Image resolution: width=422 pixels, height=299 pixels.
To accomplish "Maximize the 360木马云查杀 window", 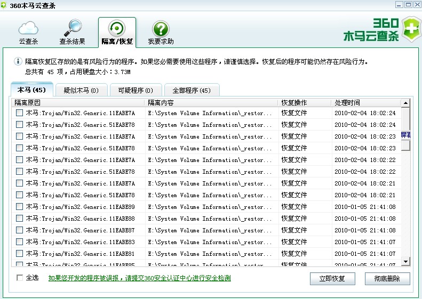I will pos(408,5).
